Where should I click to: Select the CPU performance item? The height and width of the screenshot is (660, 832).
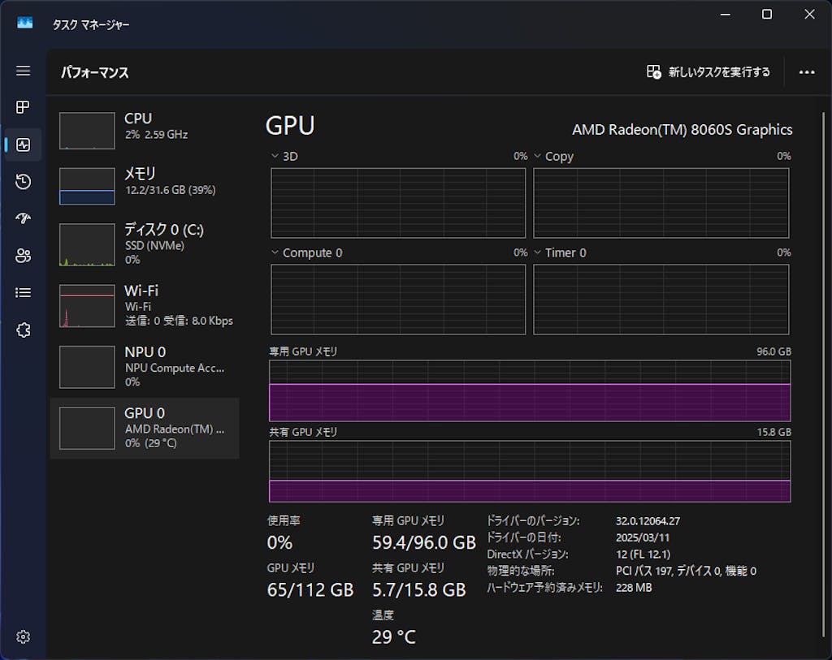tap(145, 130)
